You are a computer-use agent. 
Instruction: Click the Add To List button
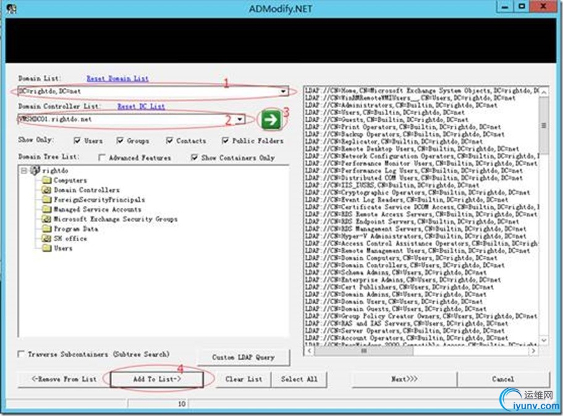157,379
